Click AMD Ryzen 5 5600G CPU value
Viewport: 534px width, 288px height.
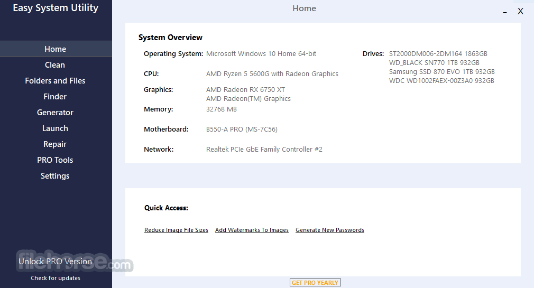(x=272, y=74)
